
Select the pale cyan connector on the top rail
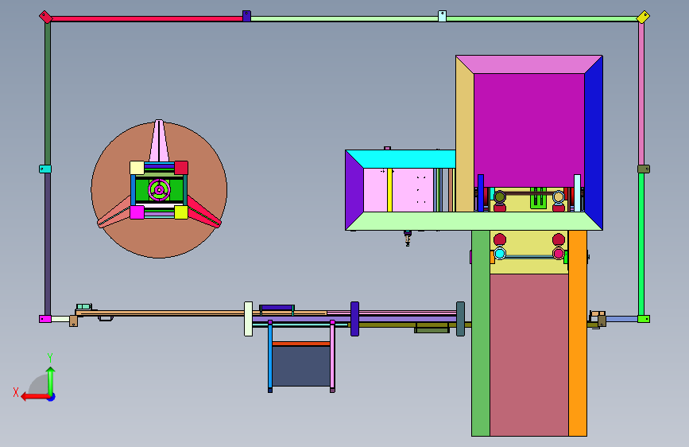coord(442,16)
